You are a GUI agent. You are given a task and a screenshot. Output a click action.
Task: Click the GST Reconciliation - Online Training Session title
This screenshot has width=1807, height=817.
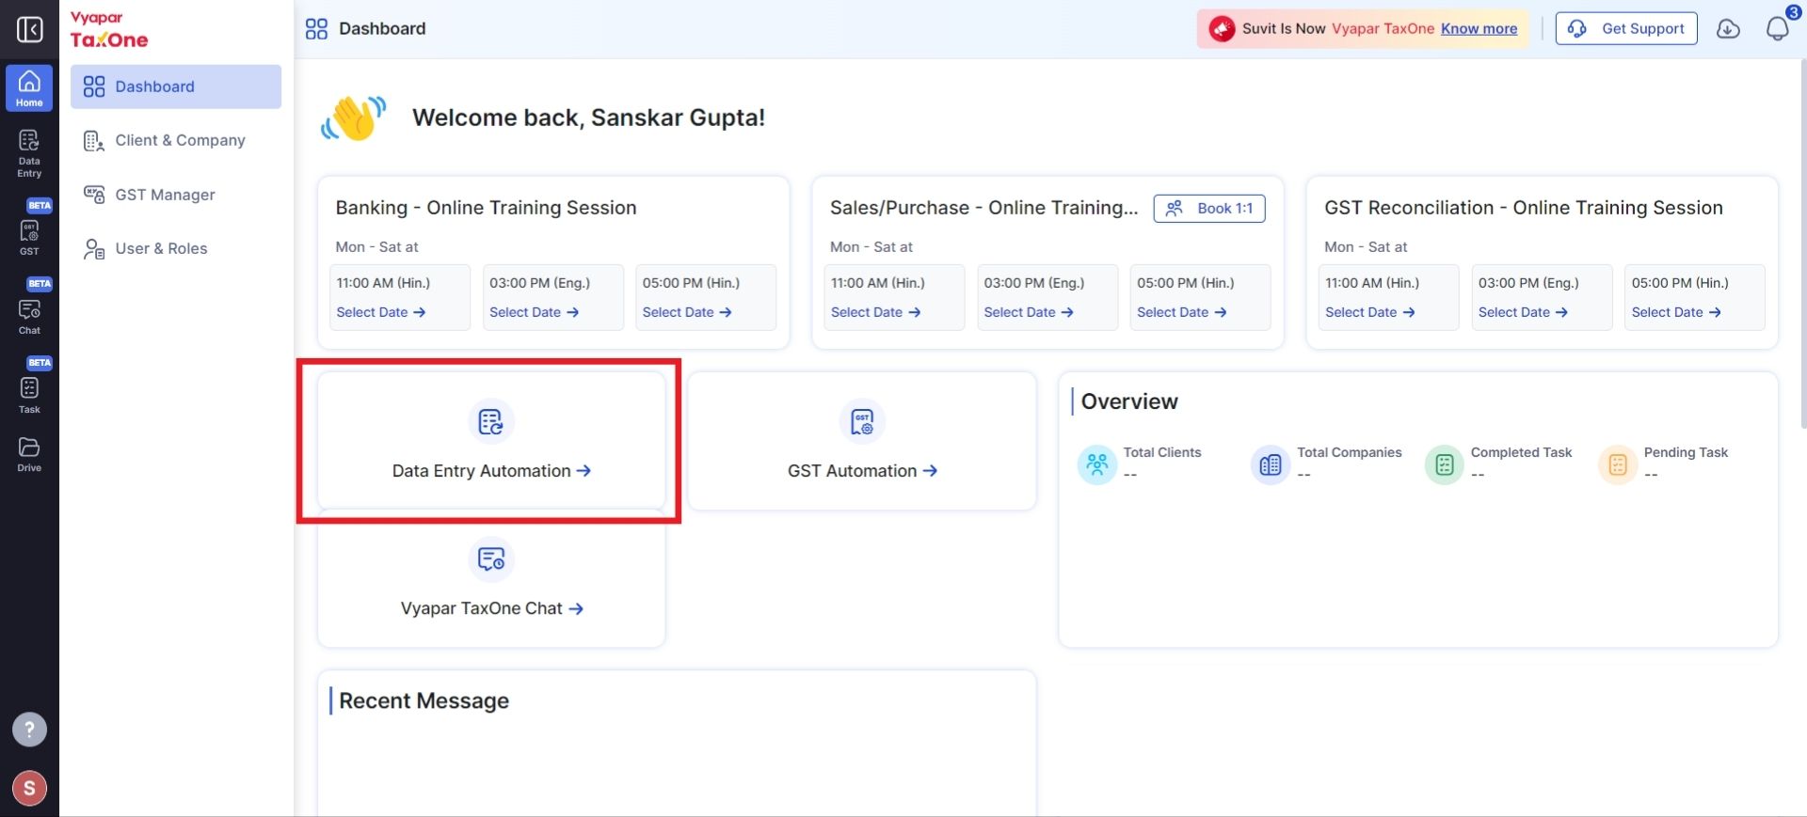(x=1524, y=208)
